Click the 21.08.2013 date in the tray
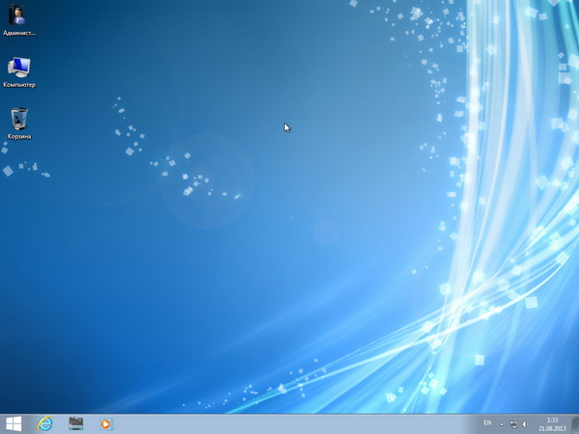 552,428
